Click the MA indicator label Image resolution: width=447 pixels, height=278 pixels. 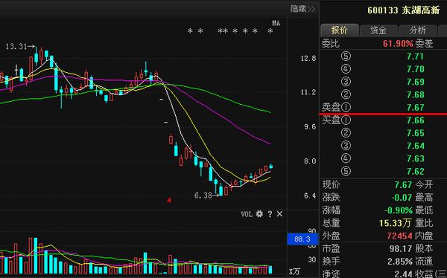(x=276, y=23)
